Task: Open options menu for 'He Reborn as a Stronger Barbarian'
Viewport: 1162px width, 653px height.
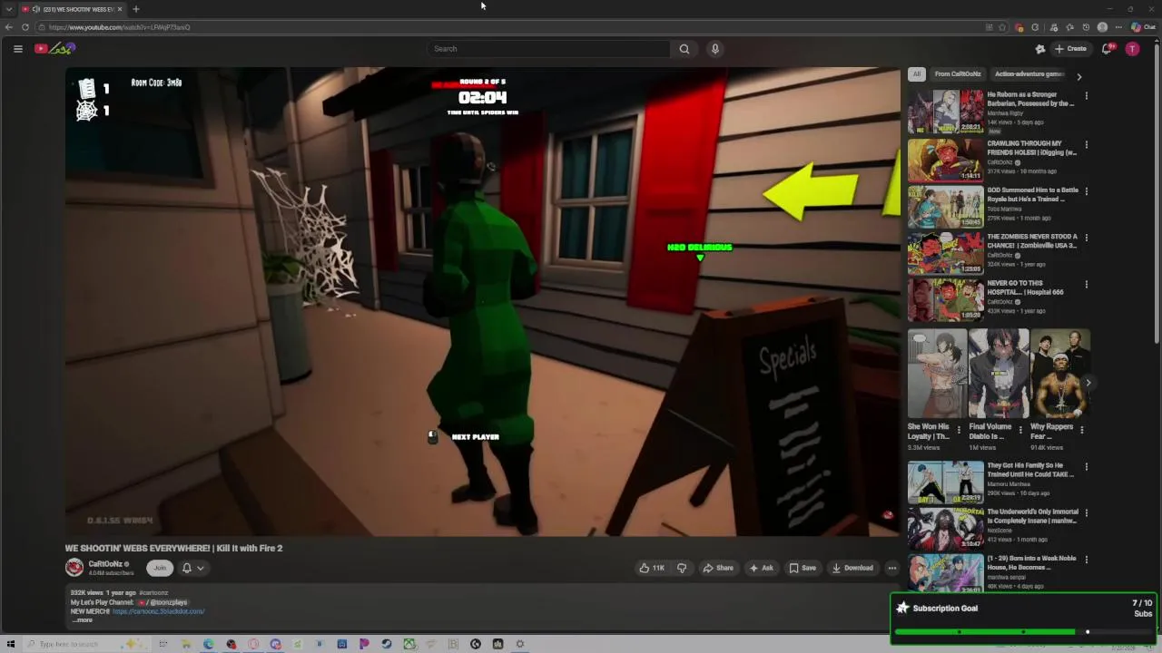Action: [1087, 95]
